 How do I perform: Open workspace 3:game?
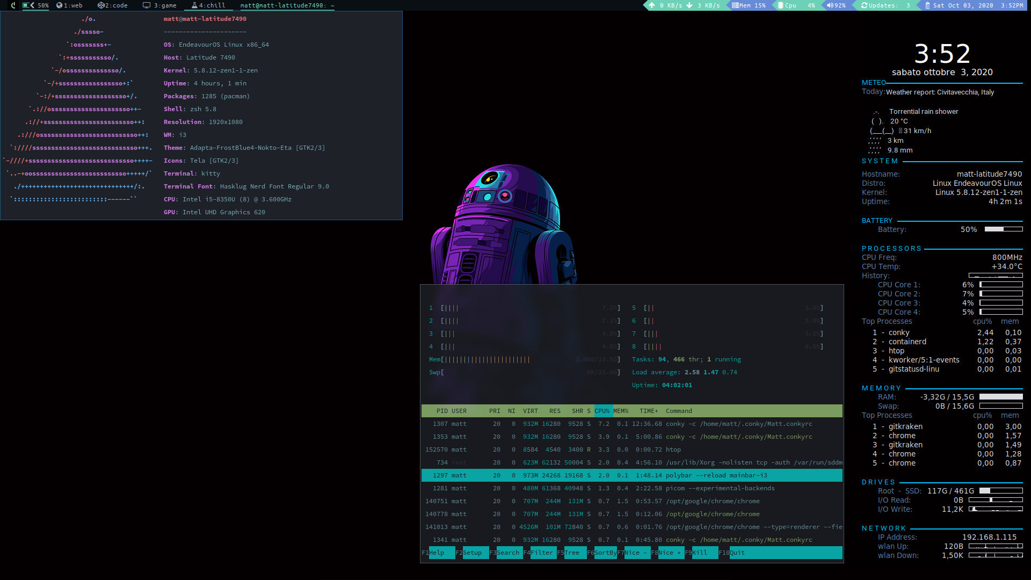(159, 5)
